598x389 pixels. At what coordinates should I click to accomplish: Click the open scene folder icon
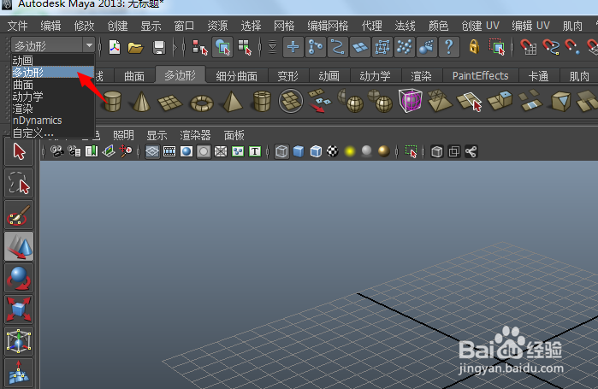(135, 48)
